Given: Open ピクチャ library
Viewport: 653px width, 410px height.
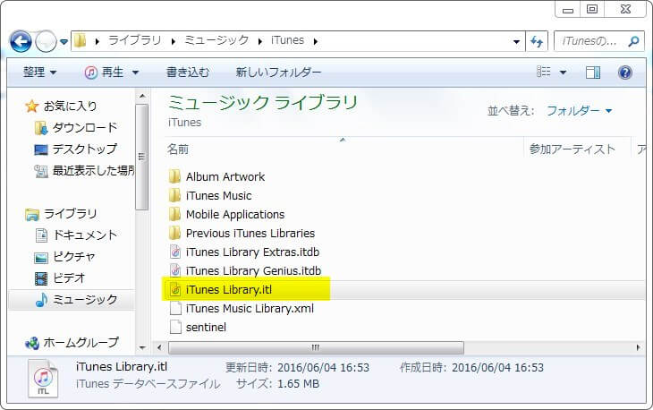Looking at the screenshot, I should tap(74, 257).
